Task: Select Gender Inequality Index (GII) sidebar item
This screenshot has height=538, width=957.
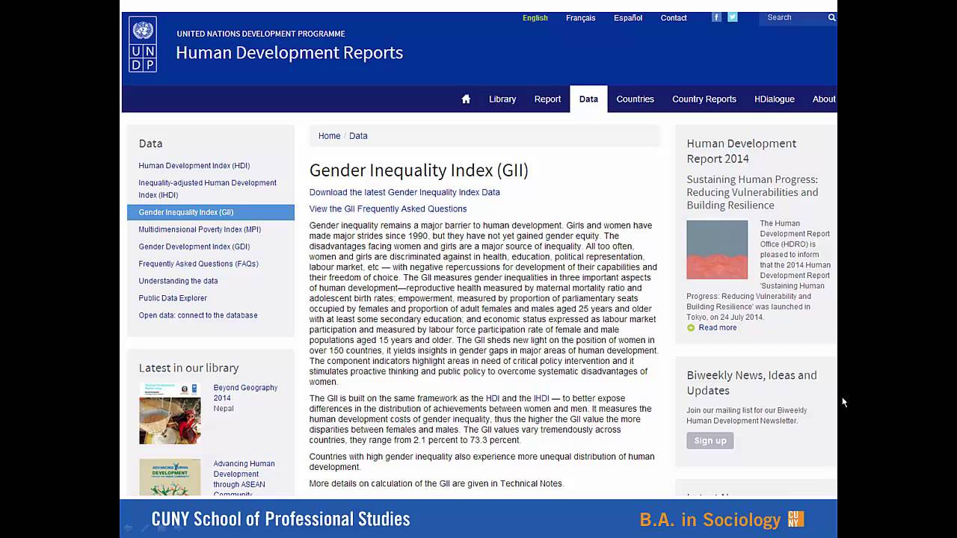Action: tap(211, 212)
